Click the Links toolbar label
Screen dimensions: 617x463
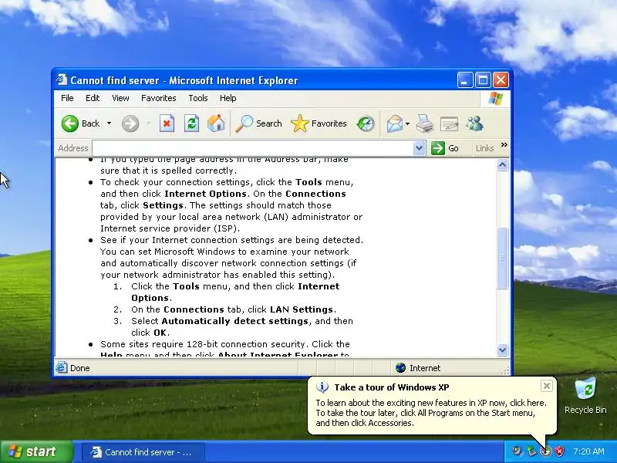coord(484,148)
